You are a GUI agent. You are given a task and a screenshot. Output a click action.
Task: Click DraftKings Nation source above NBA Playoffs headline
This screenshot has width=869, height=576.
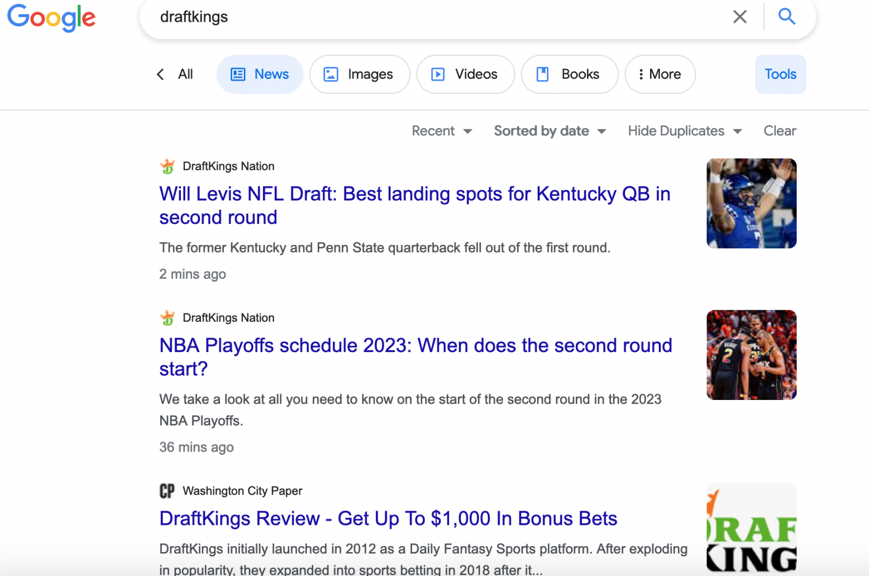pos(229,318)
